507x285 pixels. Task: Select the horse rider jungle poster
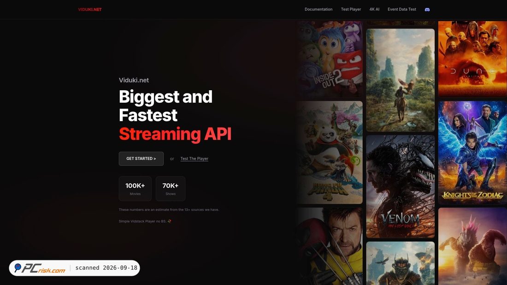pyautogui.click(x=400, y=80)
